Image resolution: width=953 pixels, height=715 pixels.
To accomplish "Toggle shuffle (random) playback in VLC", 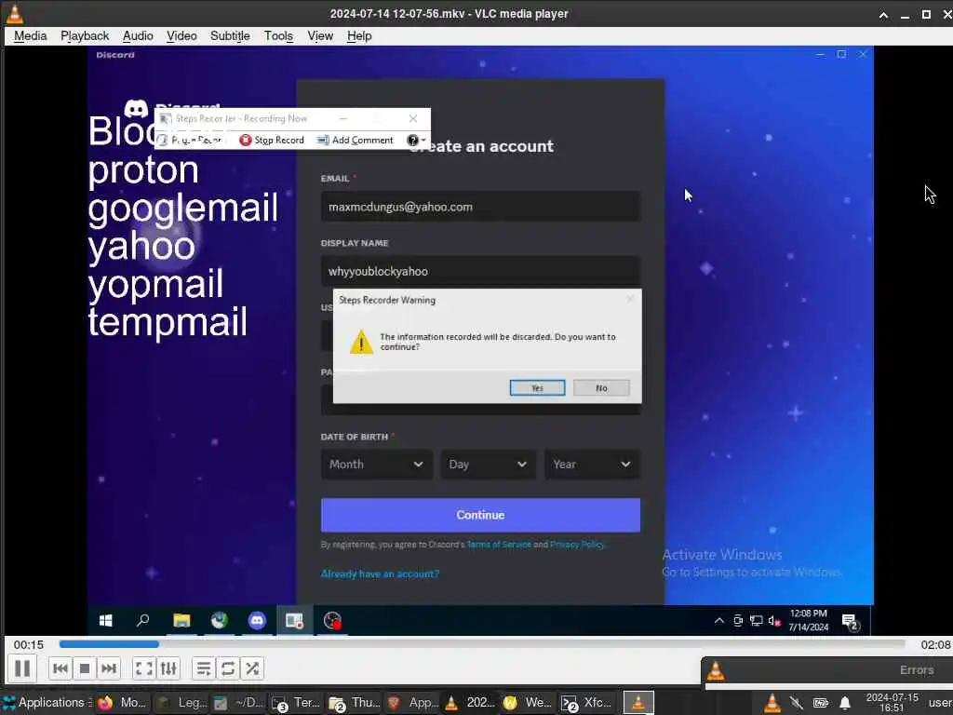I will point(252,668).
